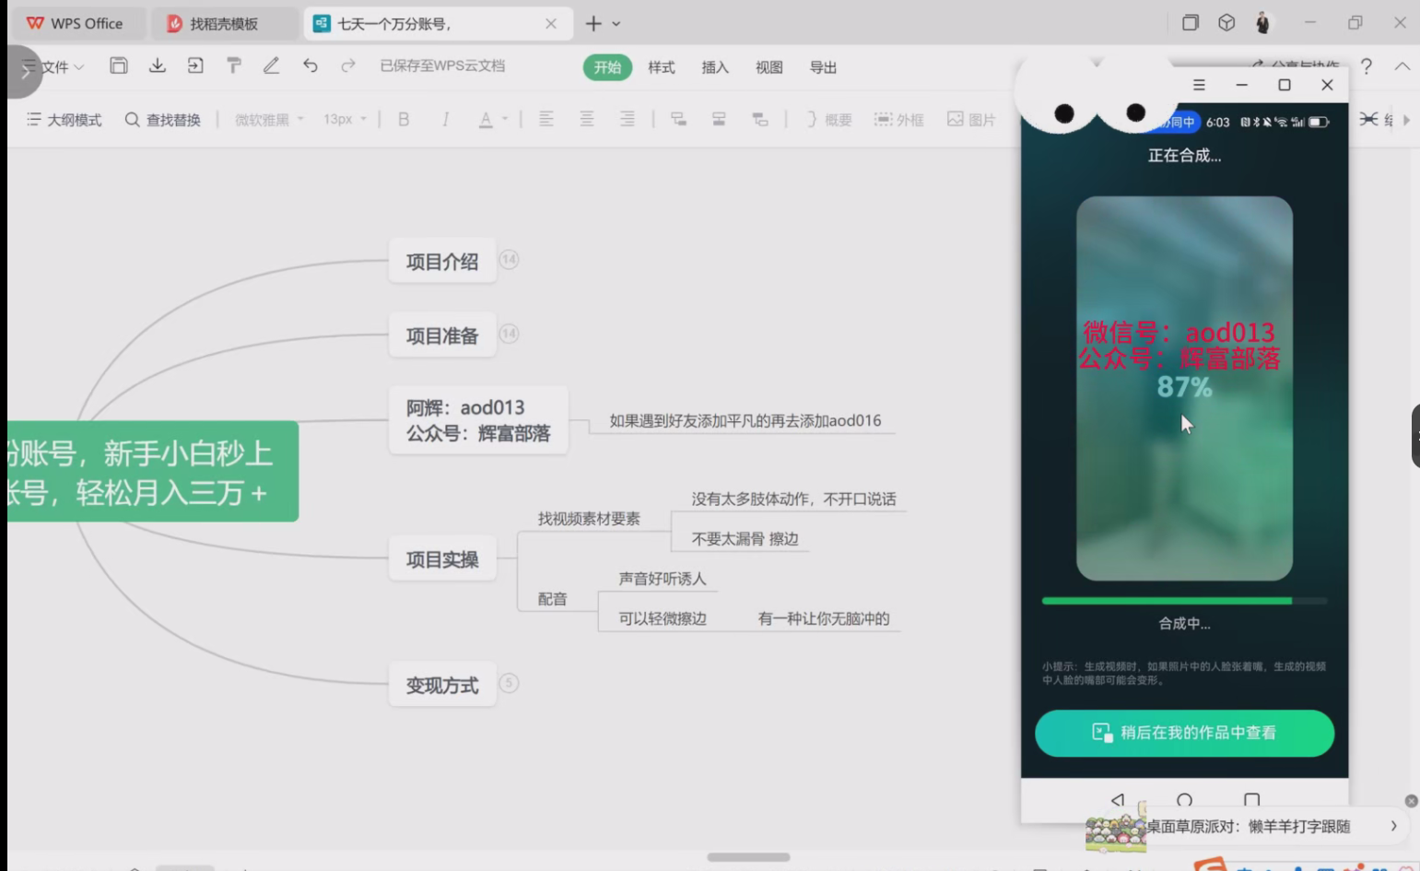Expand the toolbar overflow arrow at right
The image size is (1420, 871).
[1406, 120]
